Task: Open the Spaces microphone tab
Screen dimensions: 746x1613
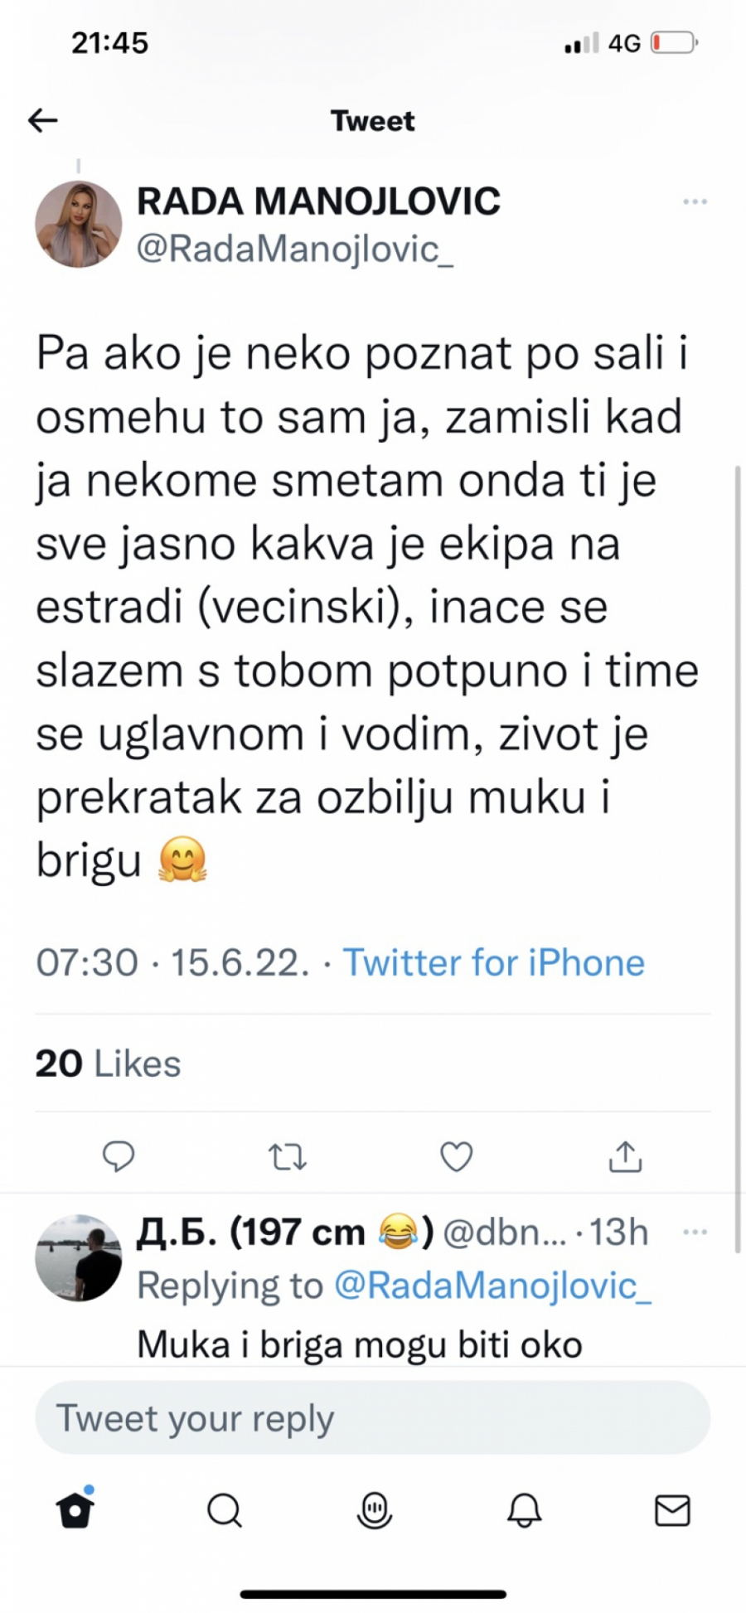Action: [374, 1510]
